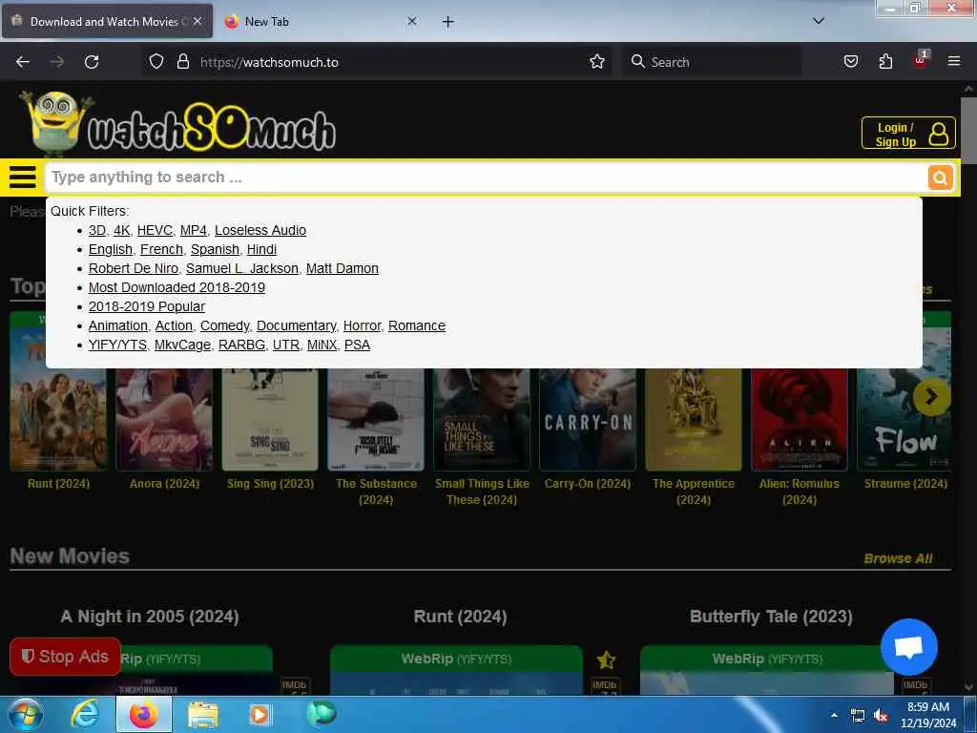Viewport: 977px width, 733px height.
Task: Open the Login / Sign Up button
Action: pyautogui.click(x=908, y=134)
